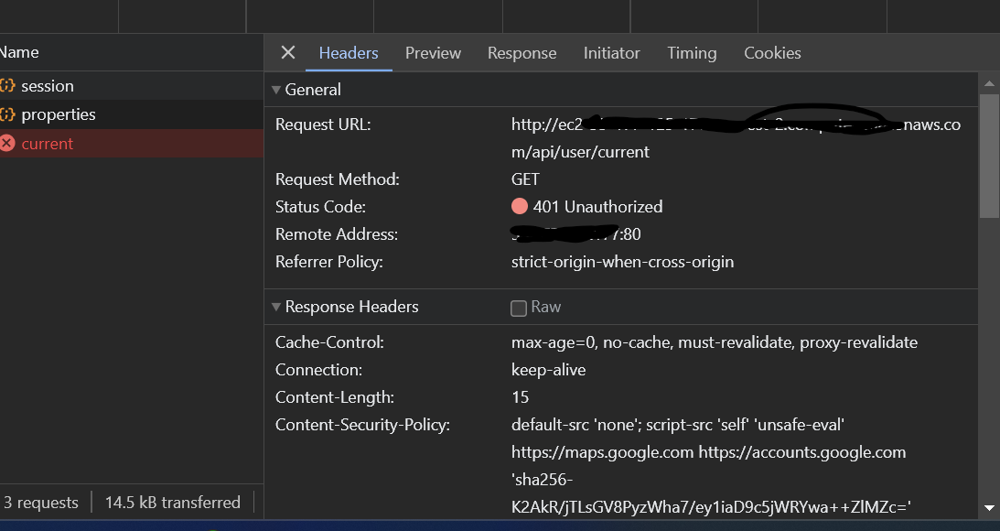The image size is (1000, 531).
Task: Open the Timing tab
Action: [x=692, y=53]
